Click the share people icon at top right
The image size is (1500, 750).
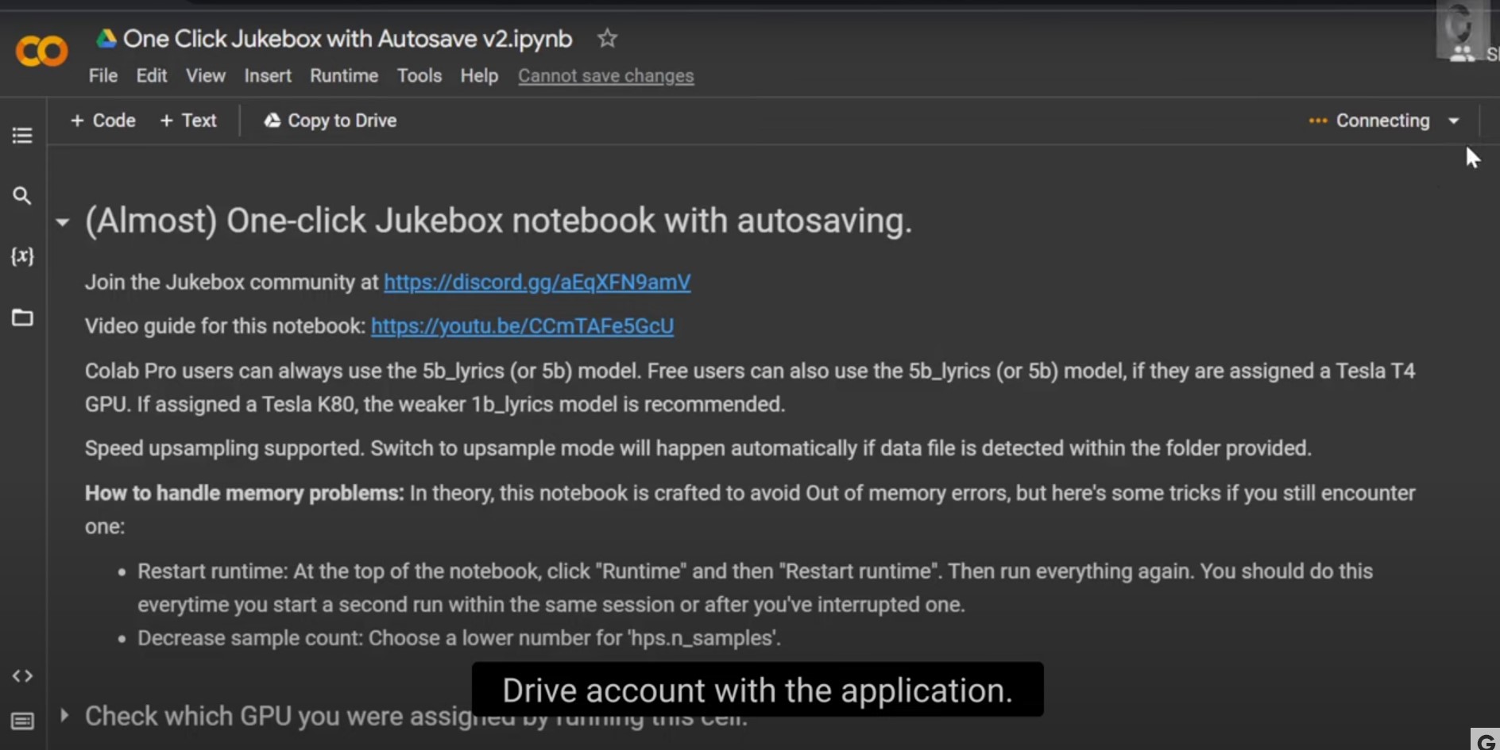(x=1462, y=54)
